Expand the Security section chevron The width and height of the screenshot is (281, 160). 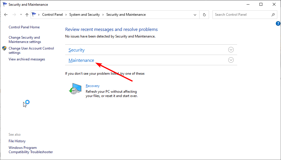[x=231, y=50]
